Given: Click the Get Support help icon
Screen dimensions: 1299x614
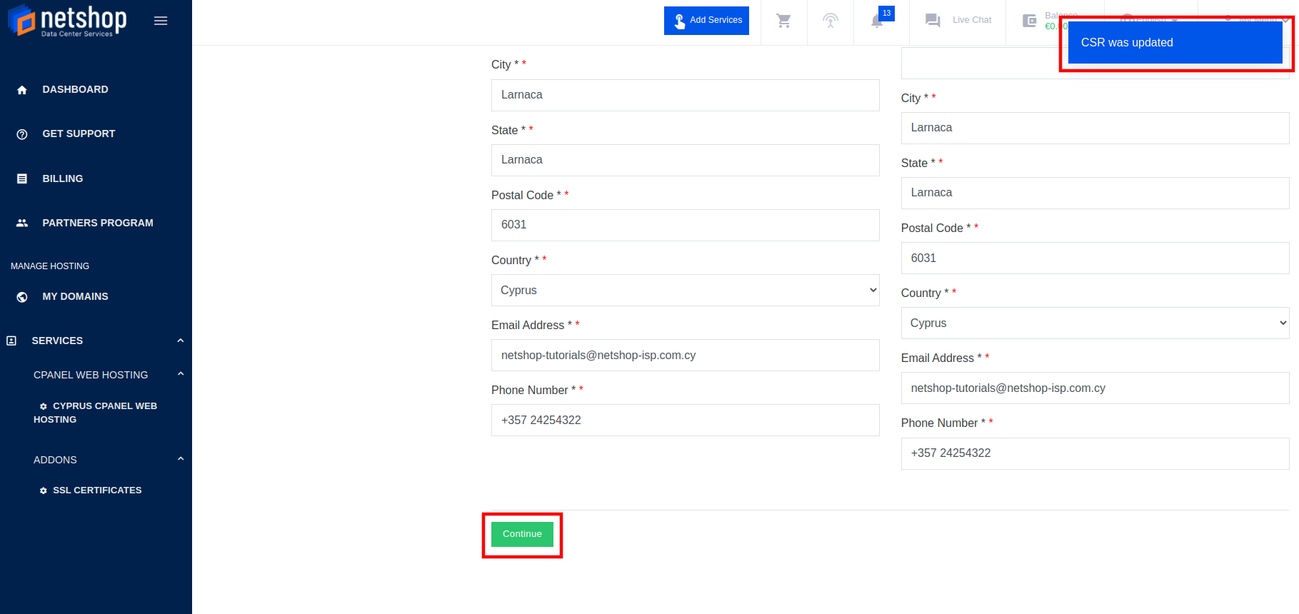Looking at the screenshot, I should pyautogui.click(x=22, y=134).
